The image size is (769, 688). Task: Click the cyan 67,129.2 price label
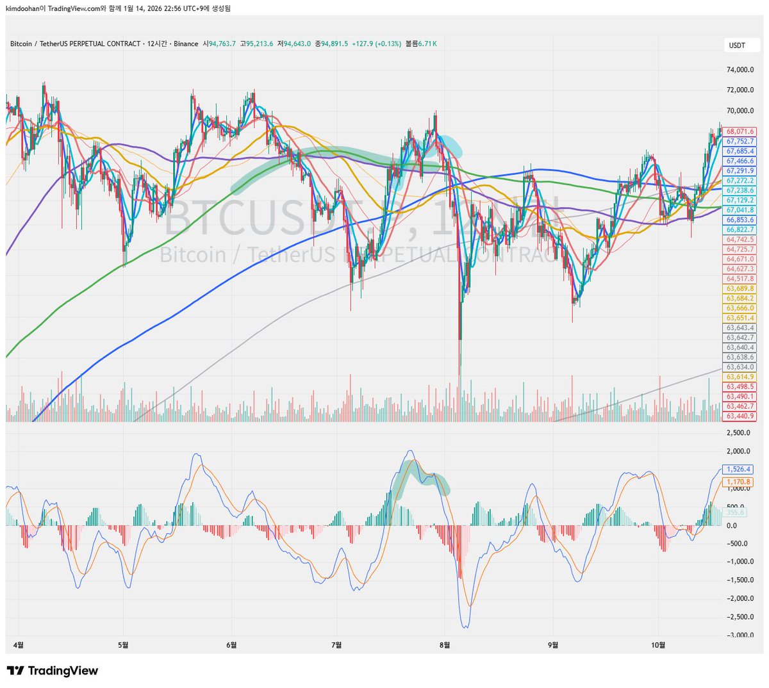click(x=740, y=201)
